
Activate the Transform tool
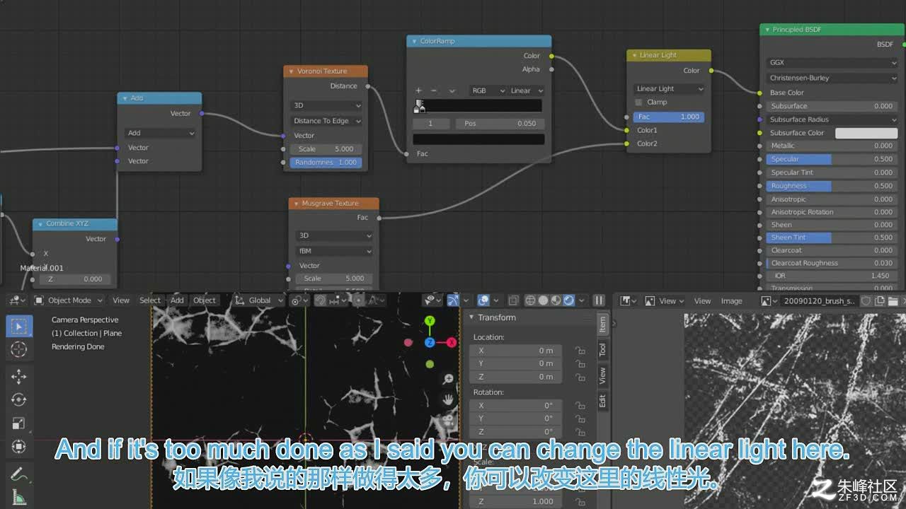point(19,447)
